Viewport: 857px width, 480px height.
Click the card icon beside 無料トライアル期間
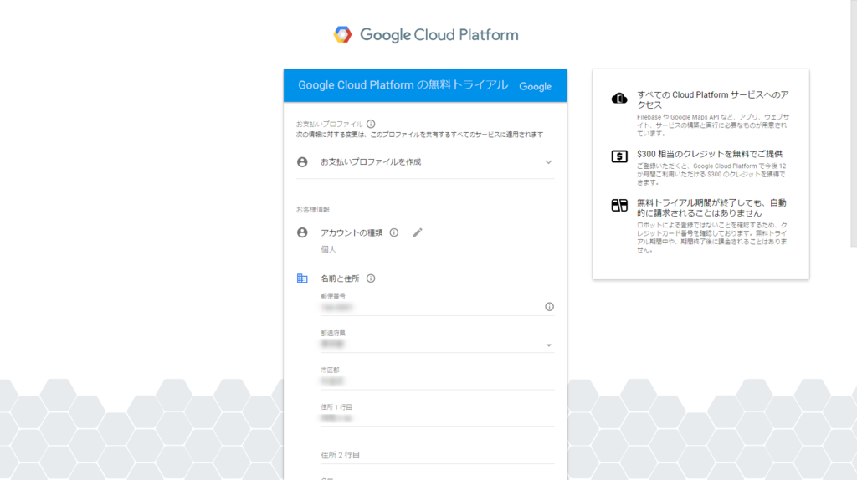(x=619, y=206)
